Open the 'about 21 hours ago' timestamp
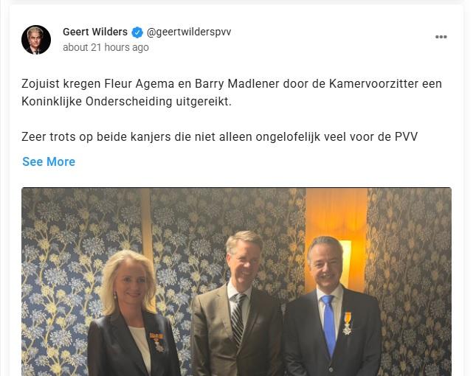The height and width of the screenshot is (376, 476). click(x=106, y=48)
